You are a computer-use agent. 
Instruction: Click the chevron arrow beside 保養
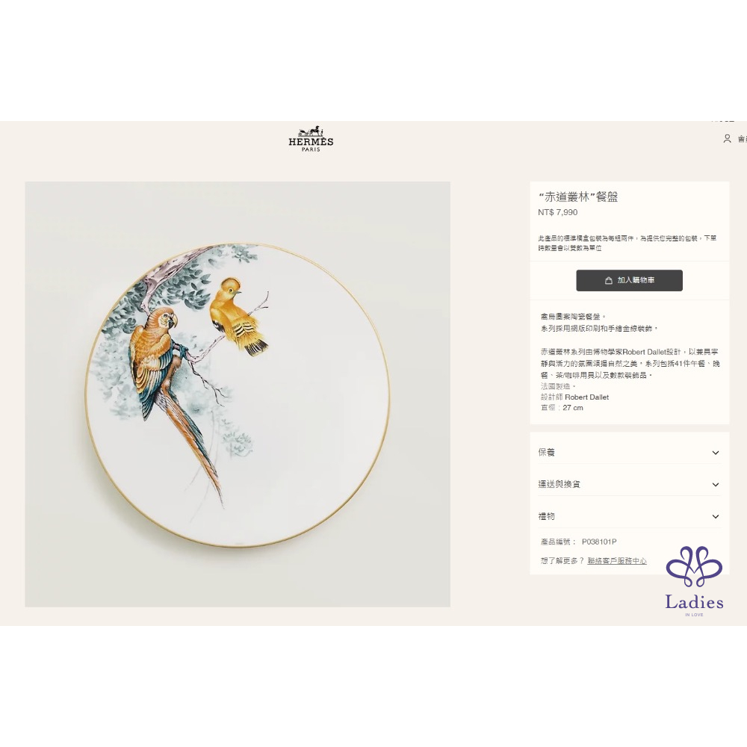click(x=715, y=453)
